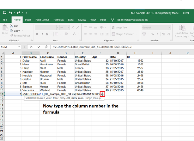Switch to the Page Layout tab
This screenshot has width=194, height=141.
(x=42, y=20)
